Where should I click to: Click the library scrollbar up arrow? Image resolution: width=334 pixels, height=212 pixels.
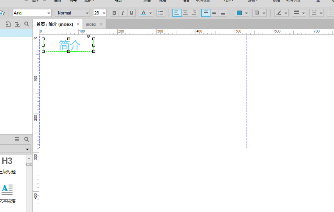click(x=29, y=158)
